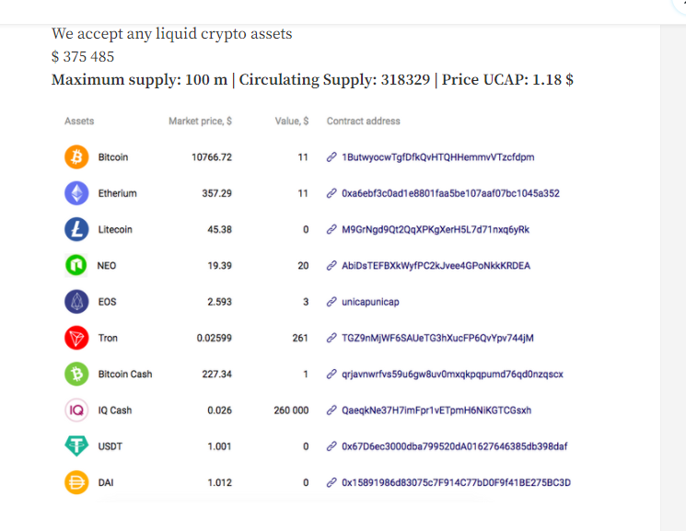Open Litecoin address M9GrNgd9Qt2QqXPKgXerH5L7d71nxq6yRk
Screen dimensions: 686x531
point(436,230)
